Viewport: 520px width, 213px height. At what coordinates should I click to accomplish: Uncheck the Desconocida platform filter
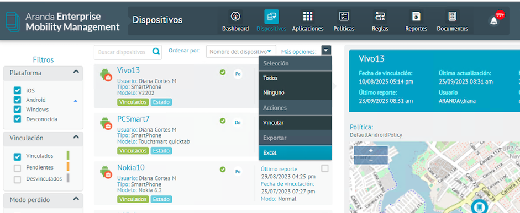click(17, 119)
